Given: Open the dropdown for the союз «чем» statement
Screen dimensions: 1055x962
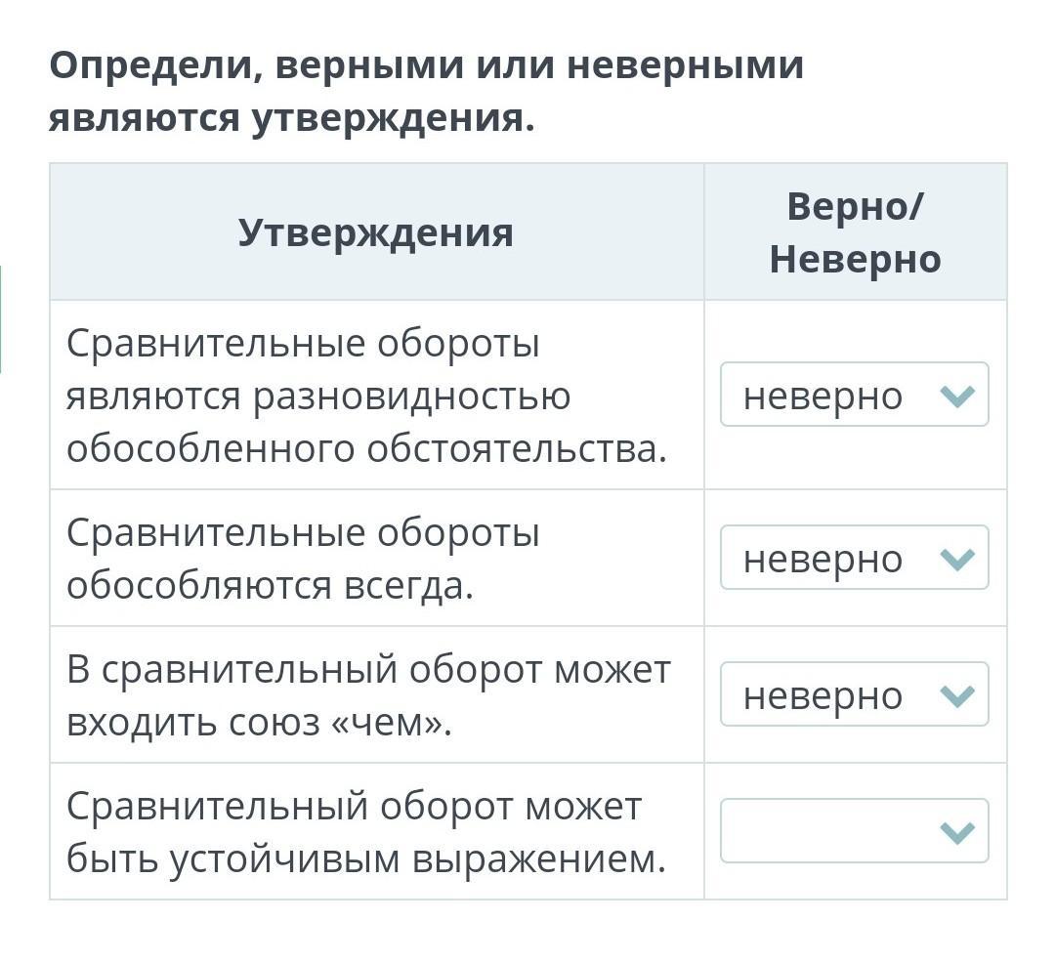Looking at the screenshot, I should coord(854,694).
